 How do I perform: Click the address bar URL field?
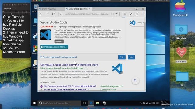87,14
